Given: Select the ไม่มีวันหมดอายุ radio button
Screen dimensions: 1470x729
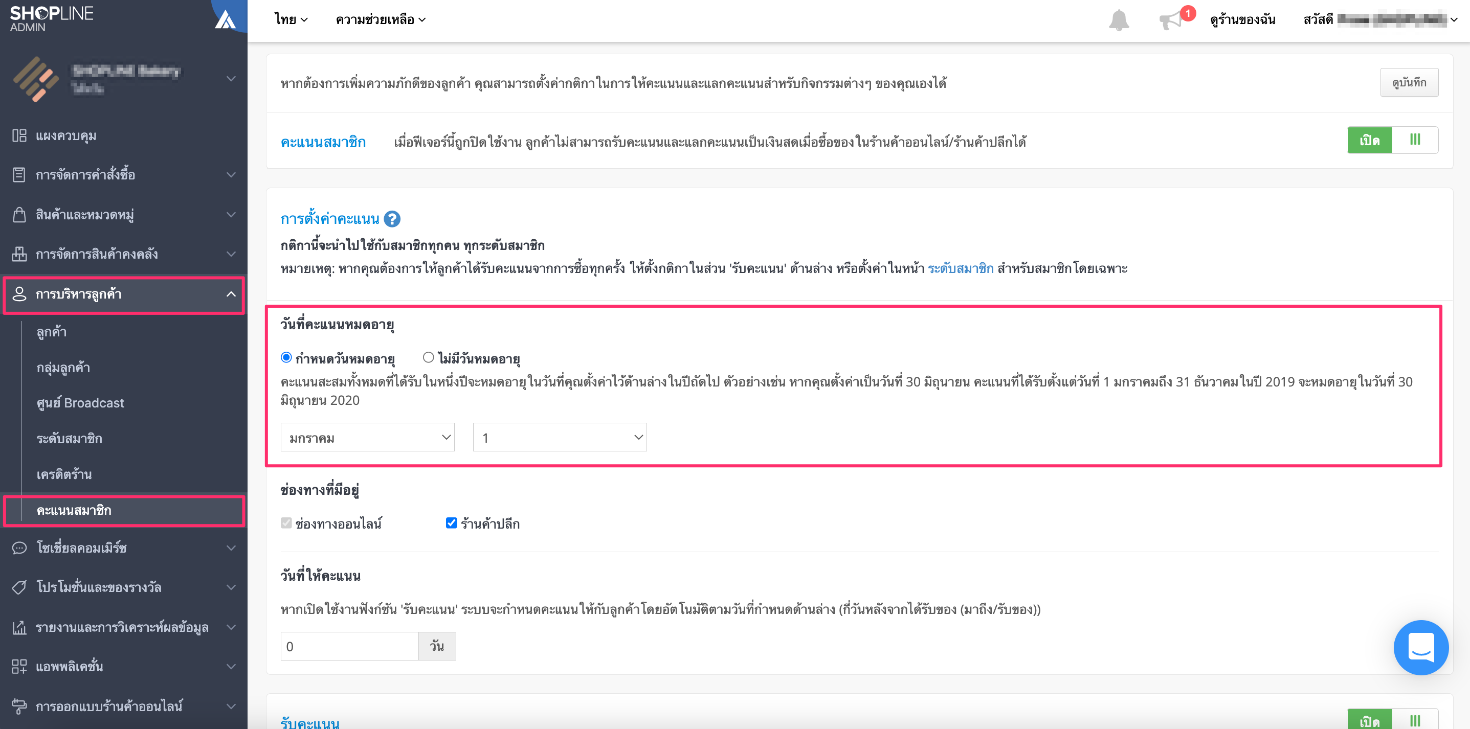Looking at the screenshot, I should [x=428, y=358].
